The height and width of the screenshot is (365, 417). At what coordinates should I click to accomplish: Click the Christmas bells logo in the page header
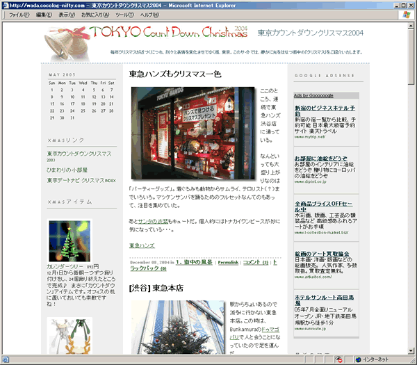pyautogui.click(x=65, y=39)
